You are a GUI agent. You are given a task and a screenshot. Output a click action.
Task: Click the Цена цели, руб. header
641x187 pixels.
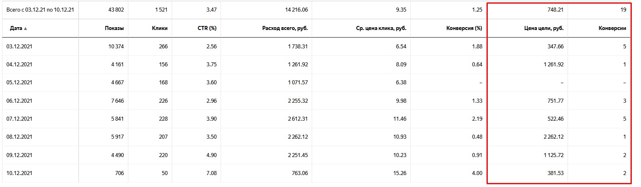(544, 28)
